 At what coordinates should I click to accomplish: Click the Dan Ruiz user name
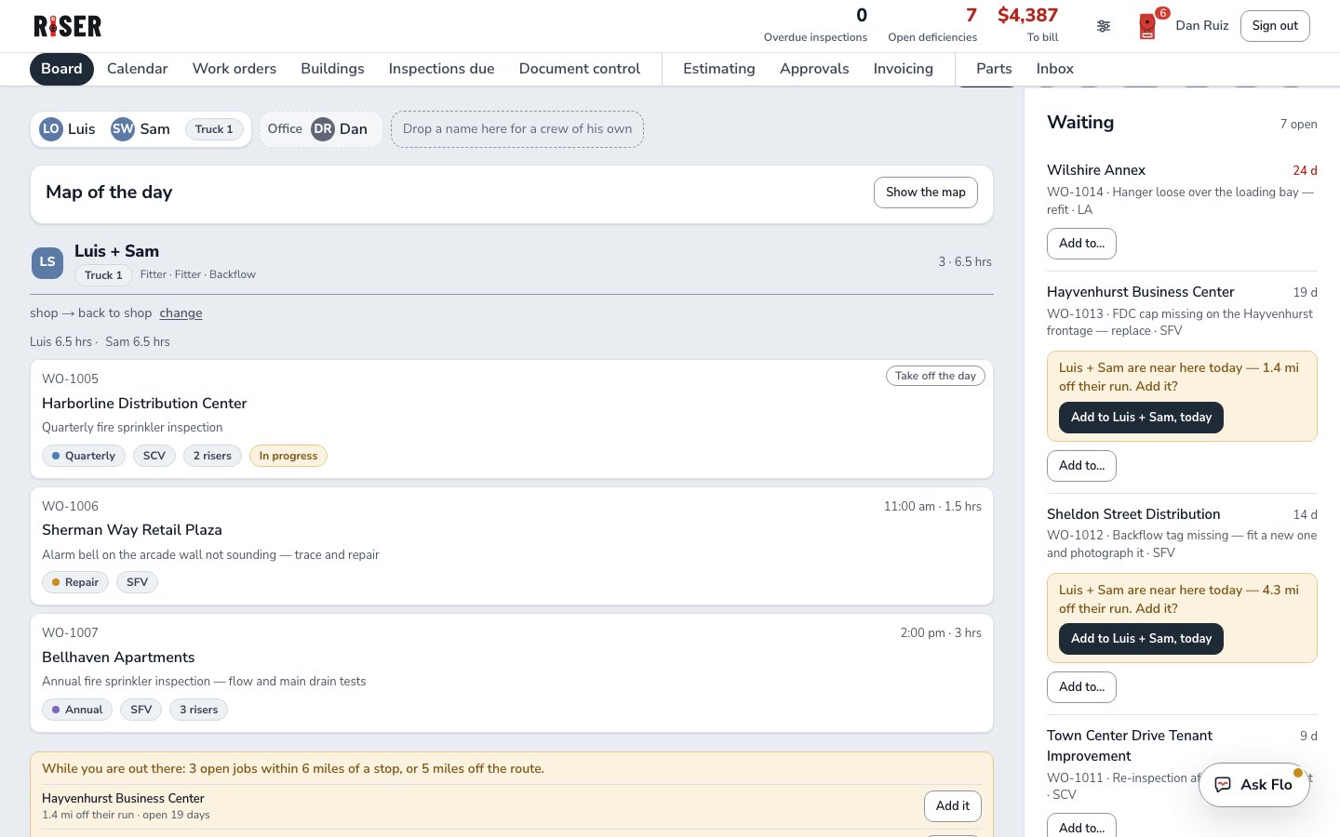[x=1202, y=26]
